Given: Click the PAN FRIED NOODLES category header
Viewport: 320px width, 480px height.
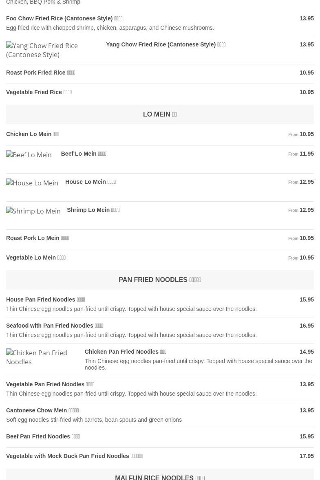Looking at the screenshot, I should [160, 280].
